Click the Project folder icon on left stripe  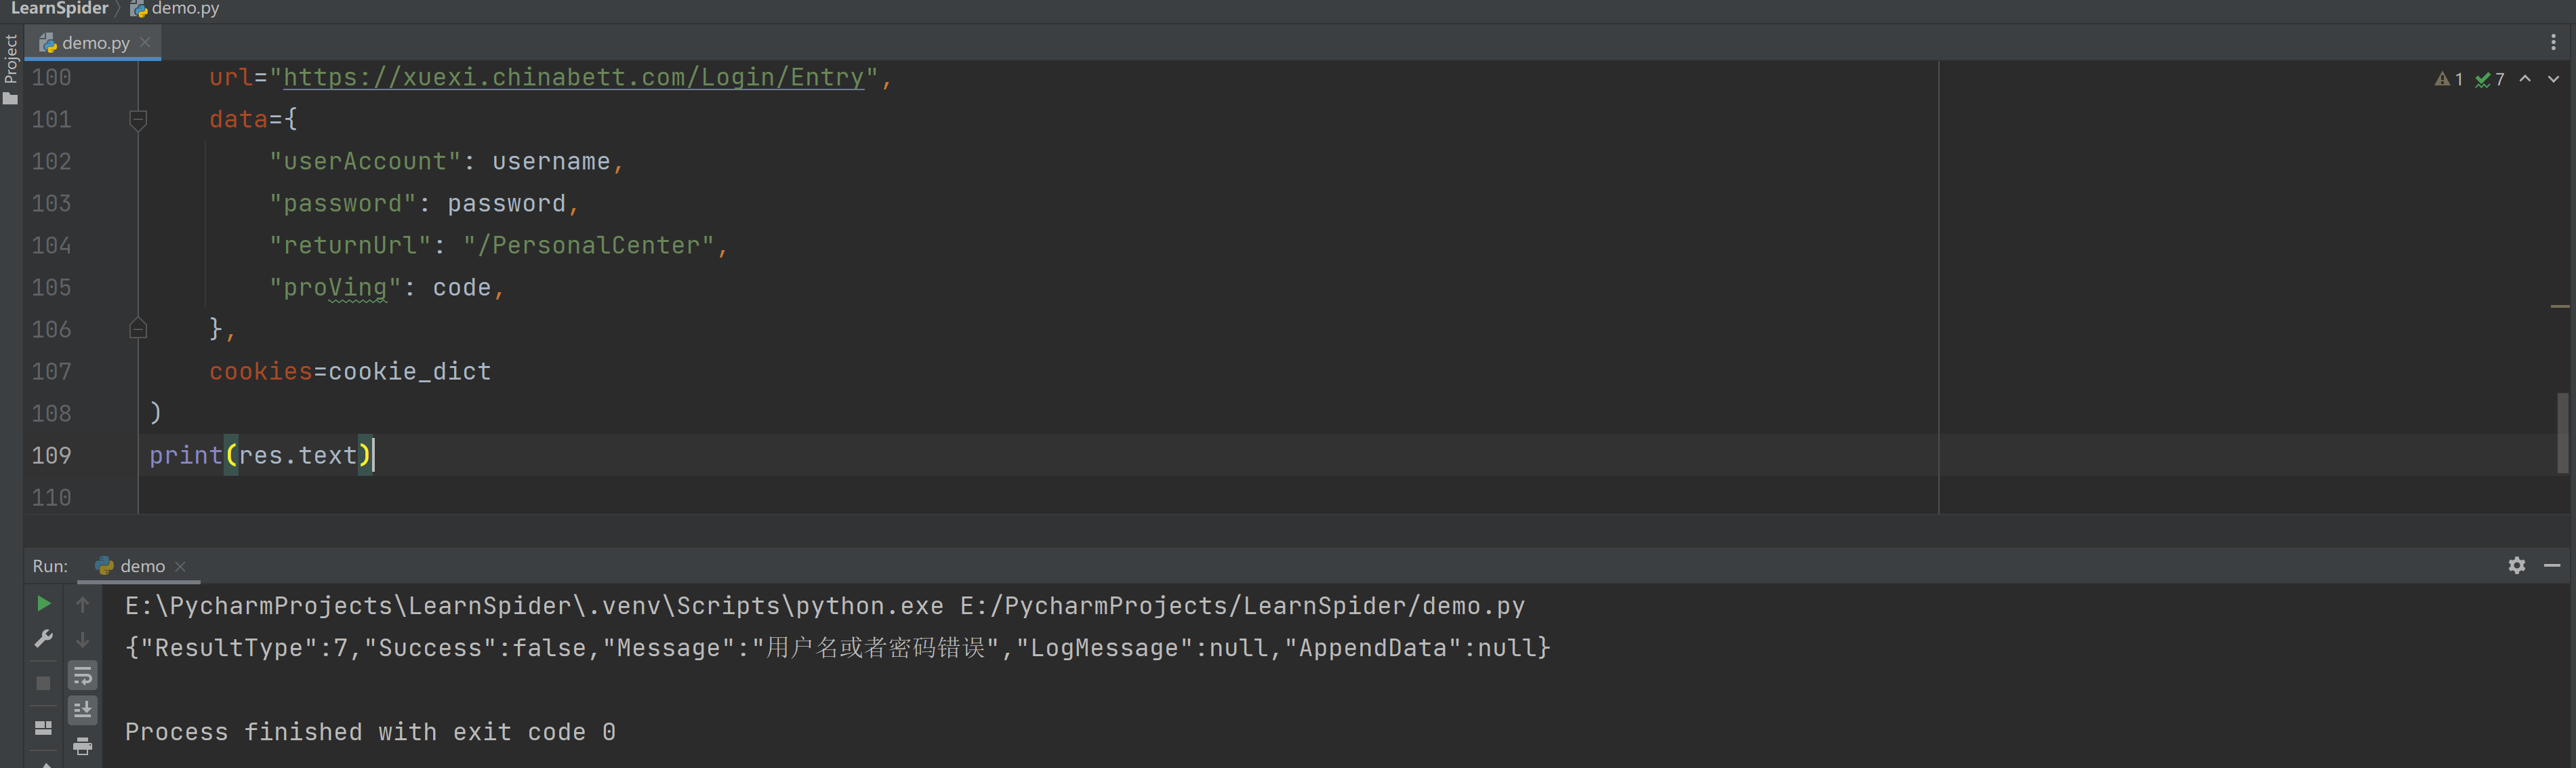coord(11,98)
